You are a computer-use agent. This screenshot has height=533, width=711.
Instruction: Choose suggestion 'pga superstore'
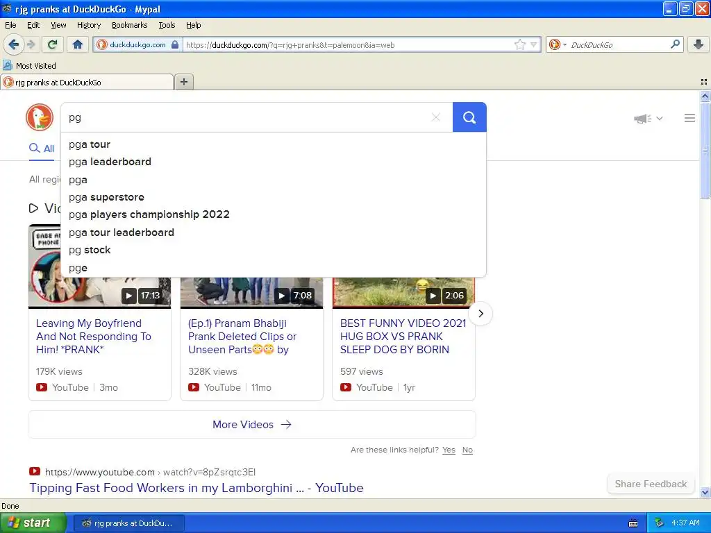(x=274, y=197)
